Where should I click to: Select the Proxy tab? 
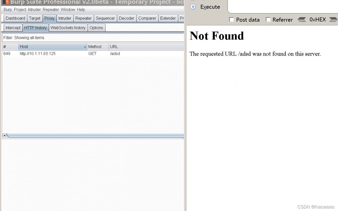pyautogui.click(x=49, y=18)
